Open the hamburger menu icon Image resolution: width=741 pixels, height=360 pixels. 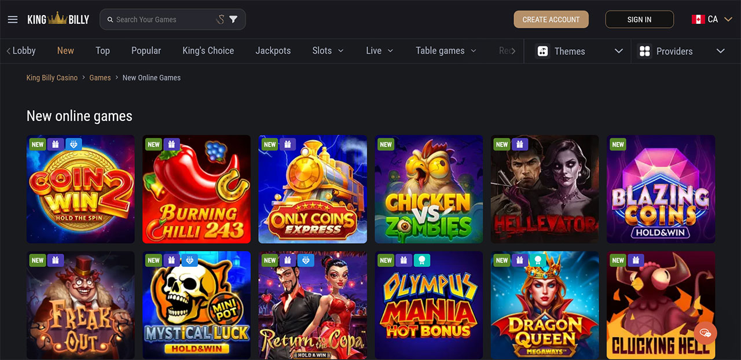pos(13,20)
